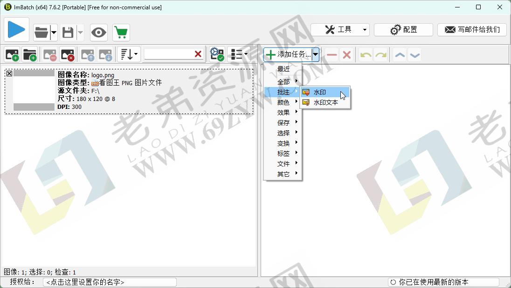Move task up with the chevron up icon
Viewport: 511px width, 288px height.
(400, 54)
